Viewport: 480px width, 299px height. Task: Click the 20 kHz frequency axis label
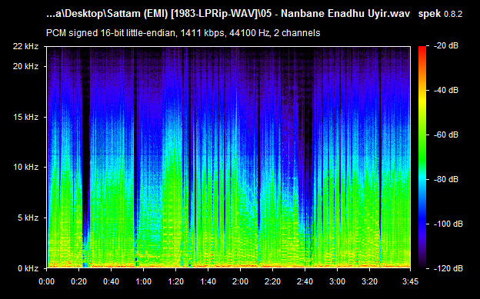point(25,66)
